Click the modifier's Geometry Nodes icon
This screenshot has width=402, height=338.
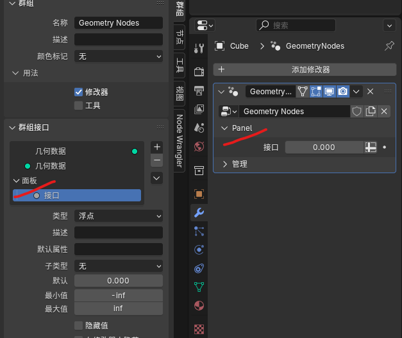(233, 91)
